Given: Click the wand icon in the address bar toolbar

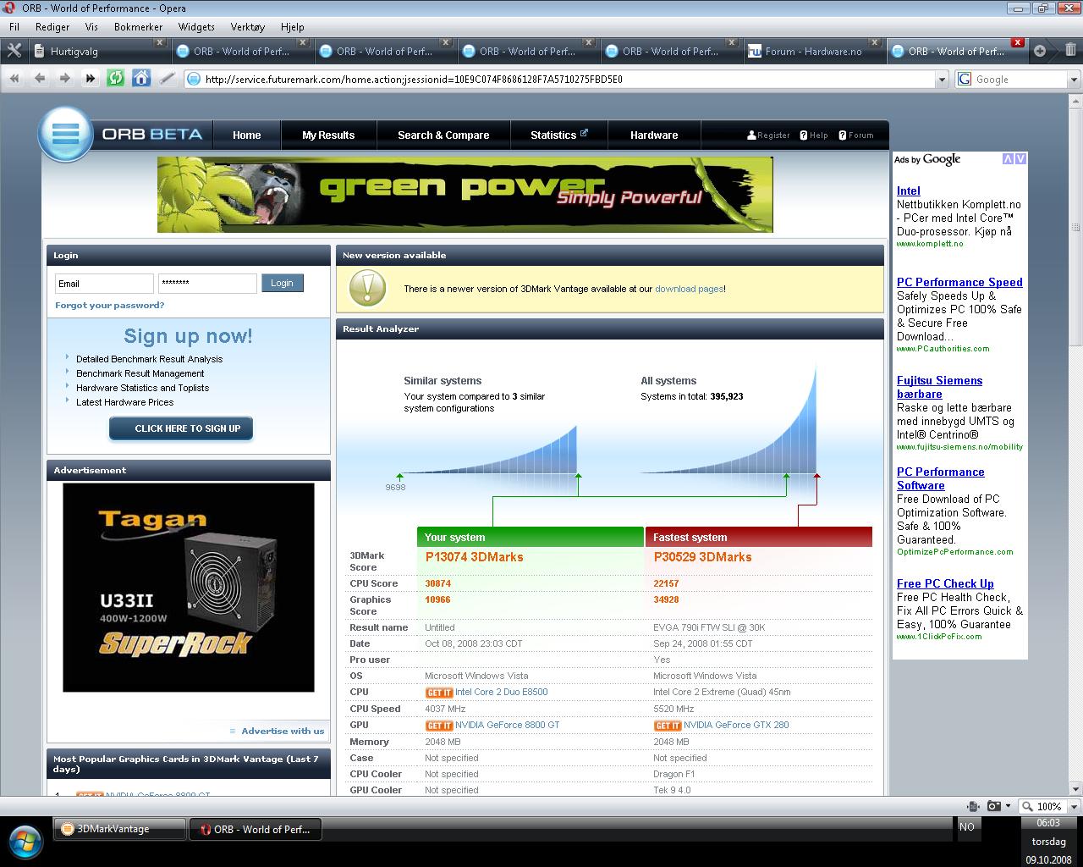Looking at the screenshot, I should coord(168,79).
